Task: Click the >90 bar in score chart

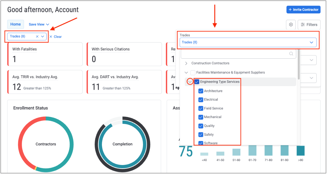Action: coord(300,151)
